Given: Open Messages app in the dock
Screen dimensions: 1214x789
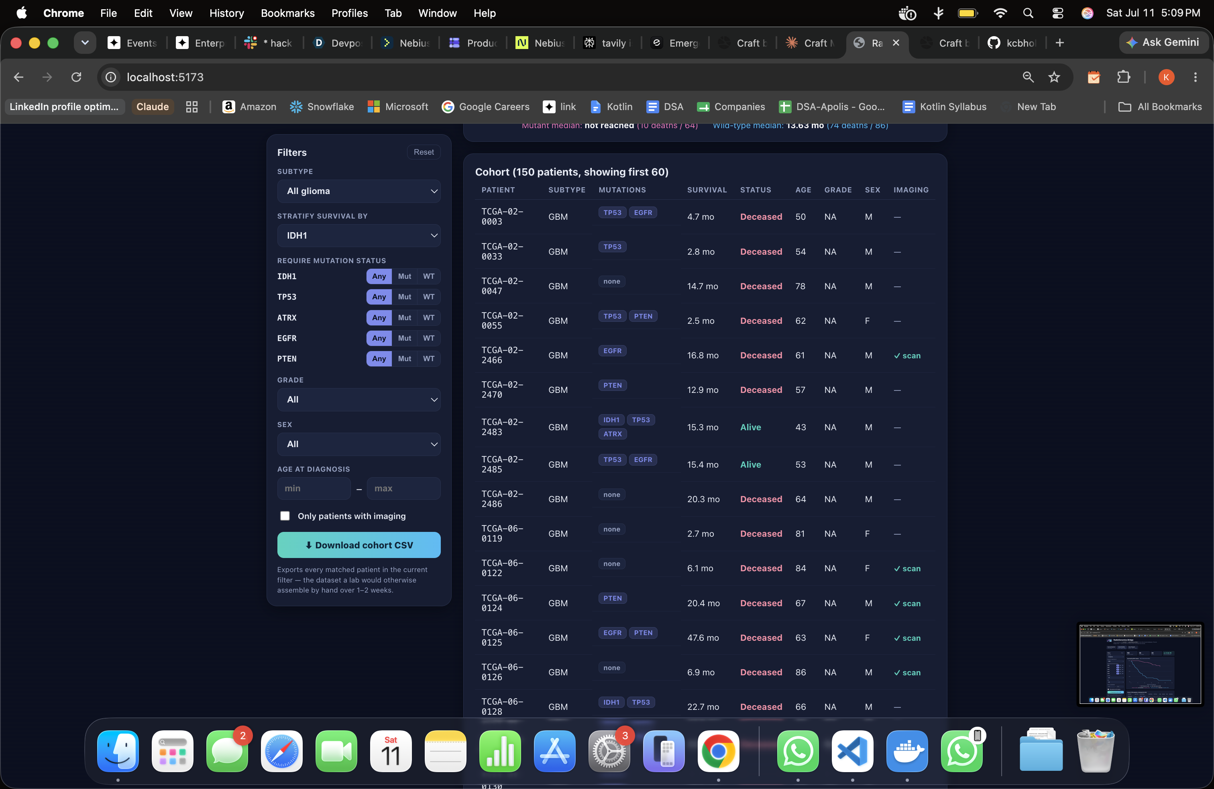Looking at the screenshot, I should tap(227, 751).
